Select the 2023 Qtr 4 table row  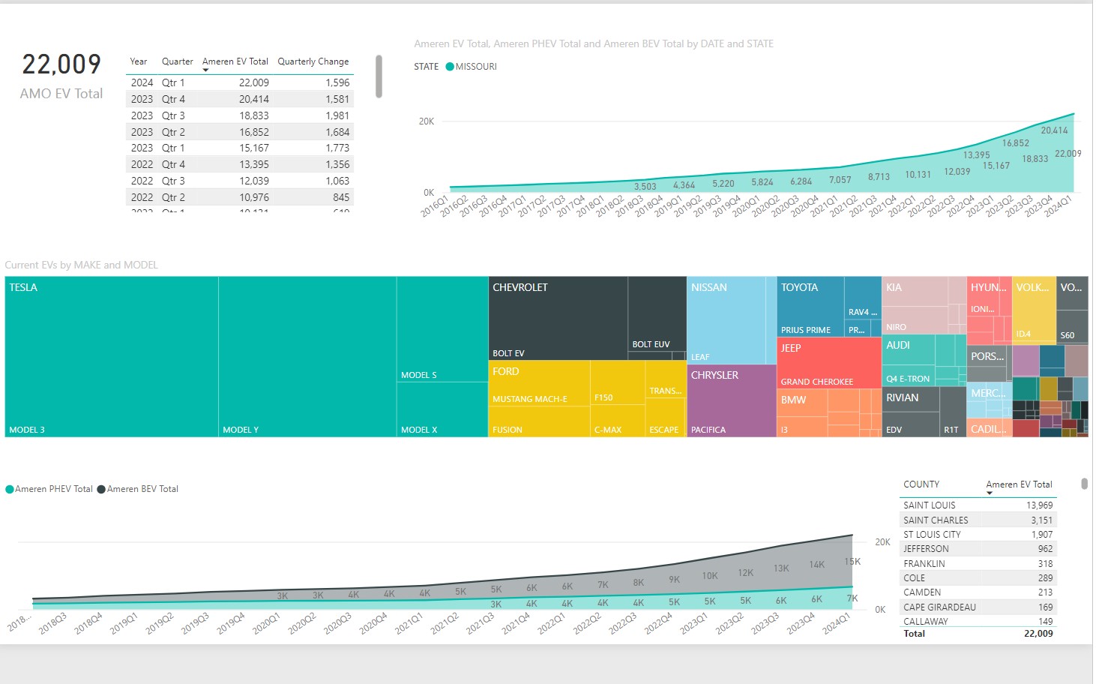coord(239,99)
